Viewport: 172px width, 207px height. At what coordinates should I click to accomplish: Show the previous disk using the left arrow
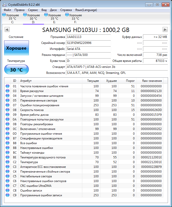(x=7, y=29)
